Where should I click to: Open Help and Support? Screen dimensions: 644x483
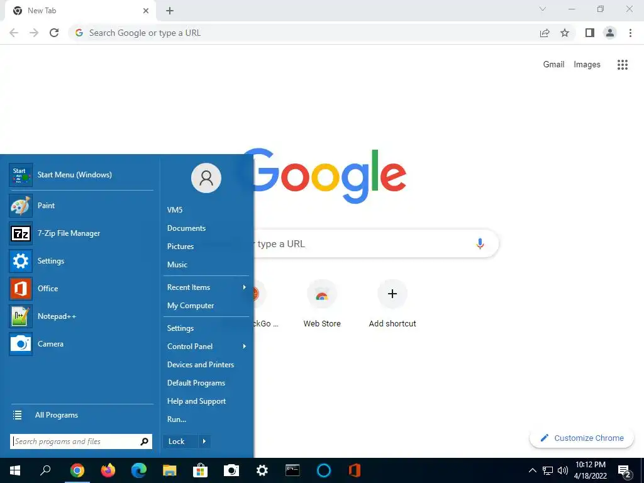pos(197,401)
